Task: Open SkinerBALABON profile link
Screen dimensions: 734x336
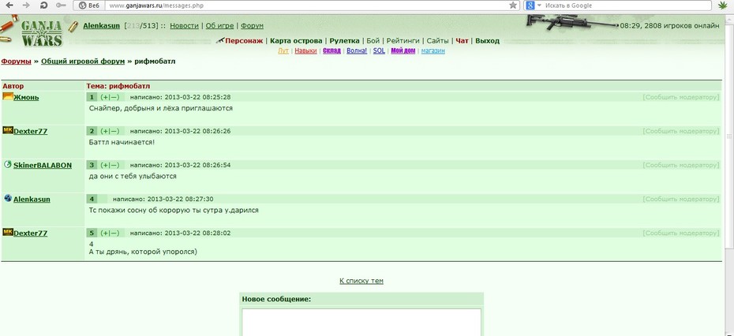Action: point(43,165)
